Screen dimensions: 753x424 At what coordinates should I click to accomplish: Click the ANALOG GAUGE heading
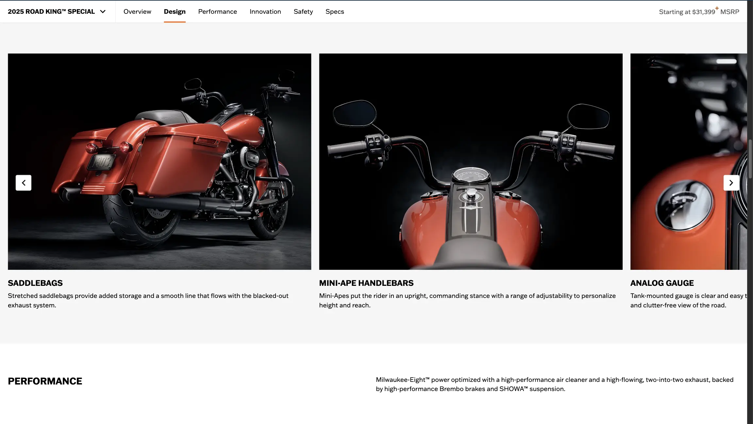pyautogui.click(x=662, y=283)
